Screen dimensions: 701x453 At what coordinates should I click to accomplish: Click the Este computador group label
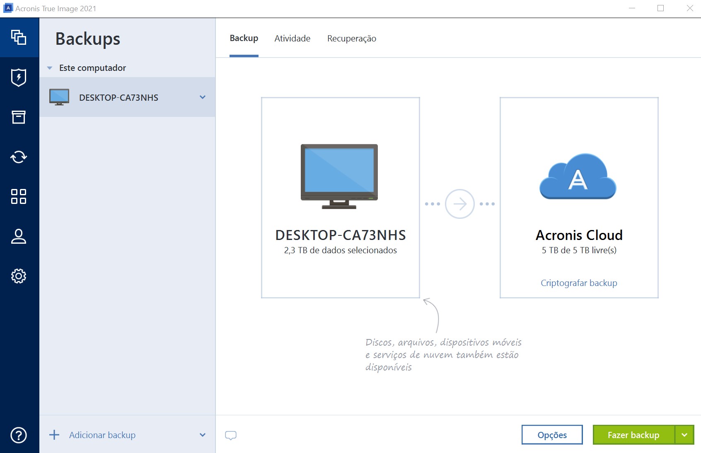[x=92, y=68]
